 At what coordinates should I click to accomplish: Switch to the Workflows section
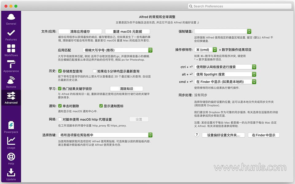pyautogui.click(x=11, y=51)
